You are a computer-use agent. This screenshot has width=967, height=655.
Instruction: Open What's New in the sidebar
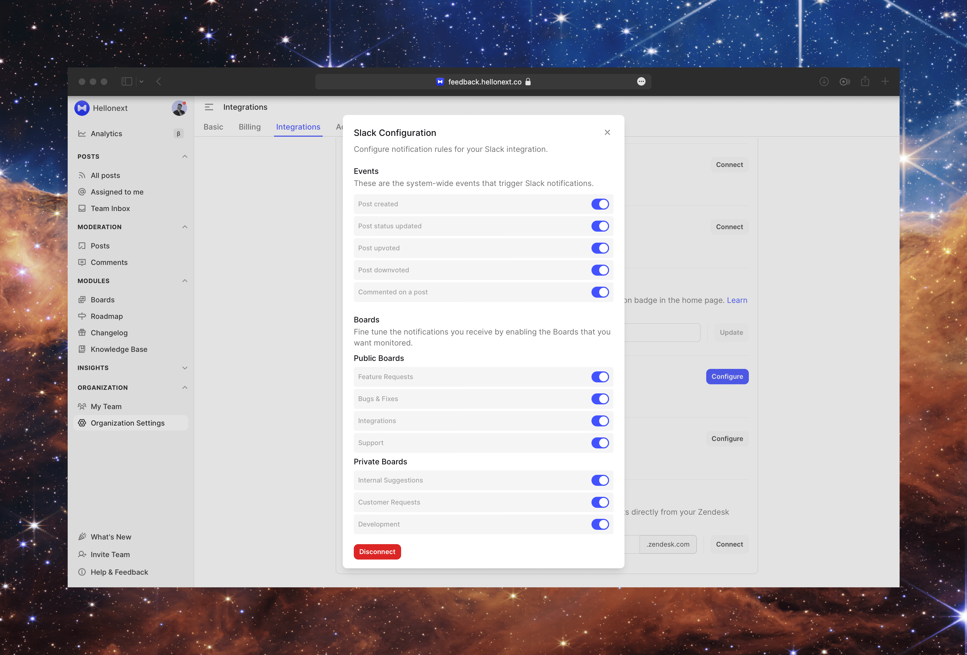click(110, 536)
